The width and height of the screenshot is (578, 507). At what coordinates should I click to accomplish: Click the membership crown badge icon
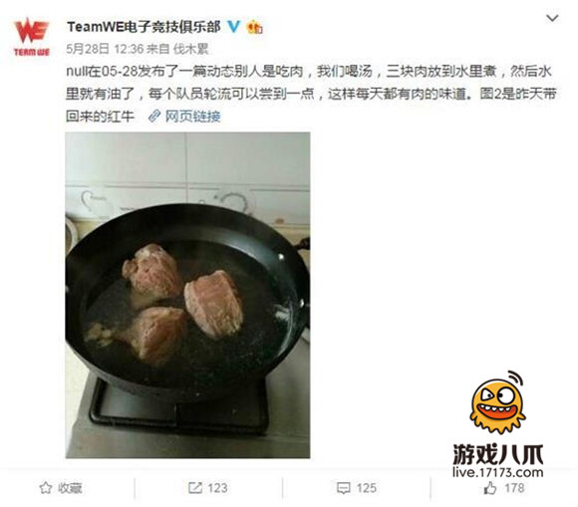(254, 27)
